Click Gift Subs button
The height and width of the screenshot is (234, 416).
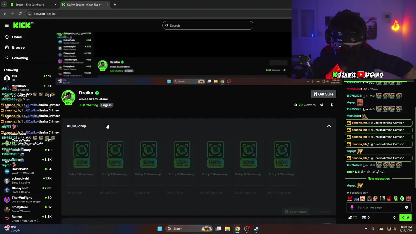coord(323,94)
